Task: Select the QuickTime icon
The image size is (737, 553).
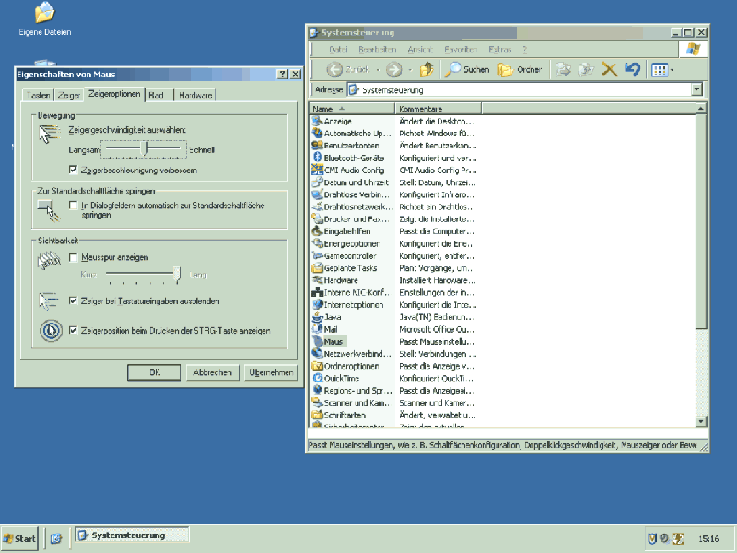Action: point(317,378)
